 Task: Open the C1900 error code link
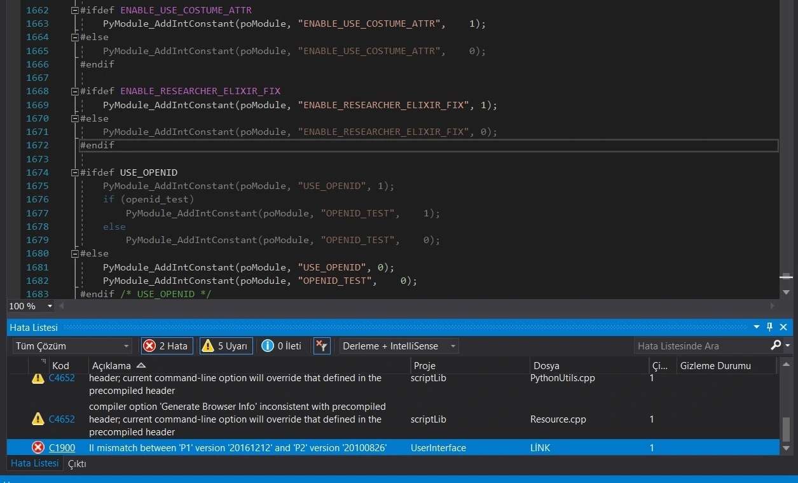pyautogui.click(x=62, y=448)
